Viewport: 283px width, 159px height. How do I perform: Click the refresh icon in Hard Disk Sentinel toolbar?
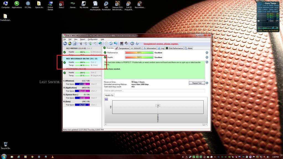(65, 44)
